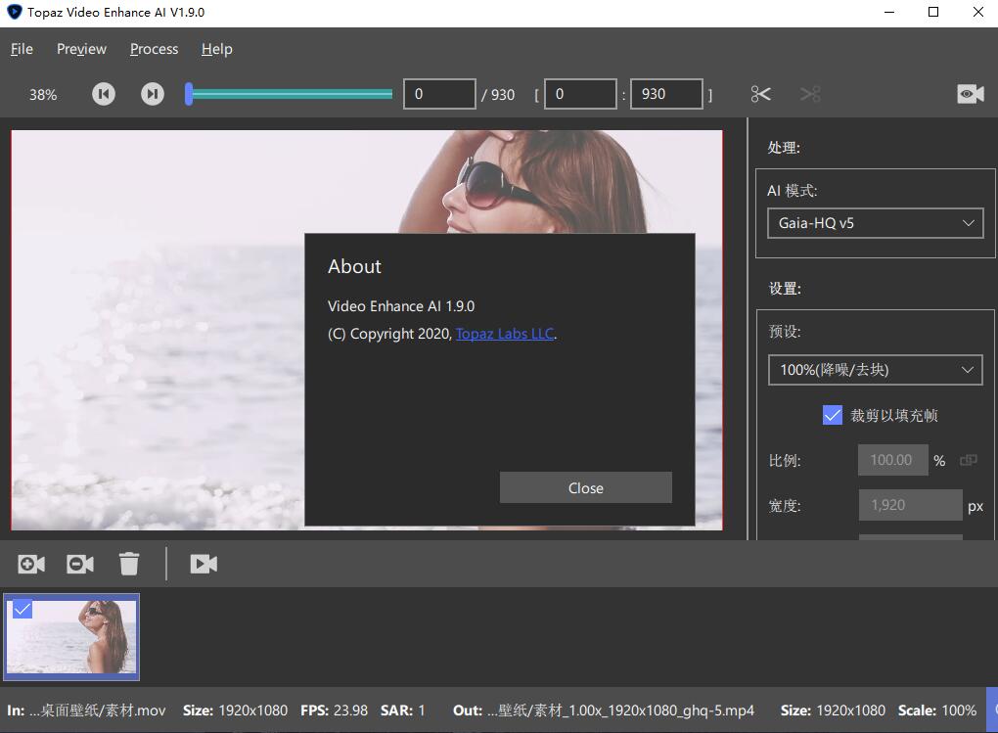Image resolution: width=998 pixels, height=733 pixels.
Task: Click the input Size 1920x1080 text
Action: click(x=235, y=710)
